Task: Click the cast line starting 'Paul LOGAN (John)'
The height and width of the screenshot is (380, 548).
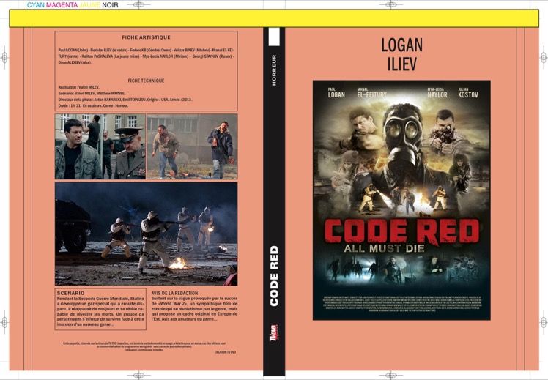Action: click(146, 56)
